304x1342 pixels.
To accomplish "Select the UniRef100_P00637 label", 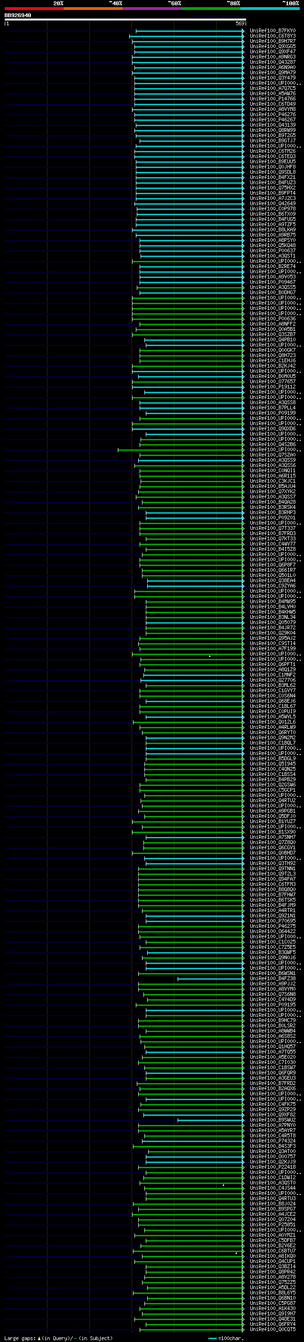I will coord(272,250).
